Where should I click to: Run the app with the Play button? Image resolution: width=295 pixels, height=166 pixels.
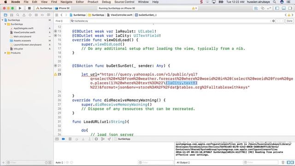click(x=20, y=8)
